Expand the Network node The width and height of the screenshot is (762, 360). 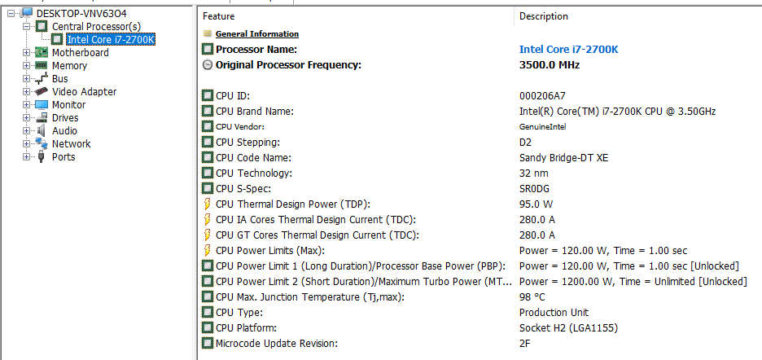click(x=26, y=144)
